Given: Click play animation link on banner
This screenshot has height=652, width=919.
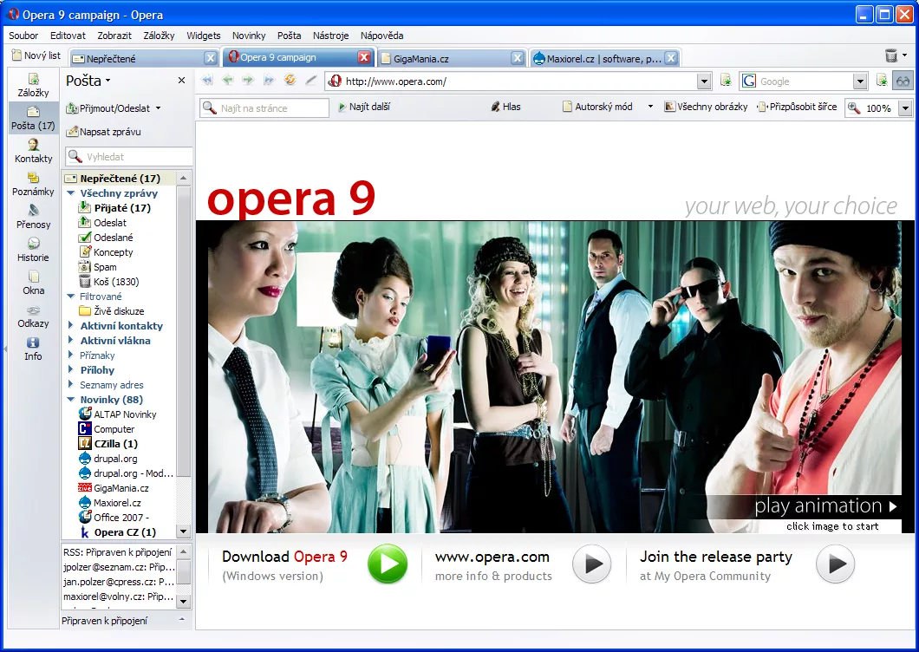Looking at the screenshot, I should pyautogui.click(x=826, y=505).
